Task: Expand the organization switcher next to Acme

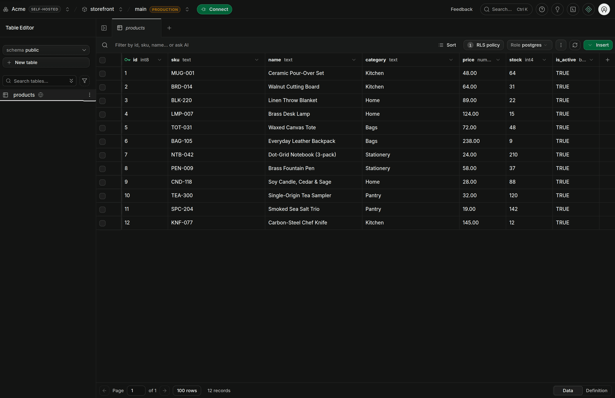Action: [67, 9]
